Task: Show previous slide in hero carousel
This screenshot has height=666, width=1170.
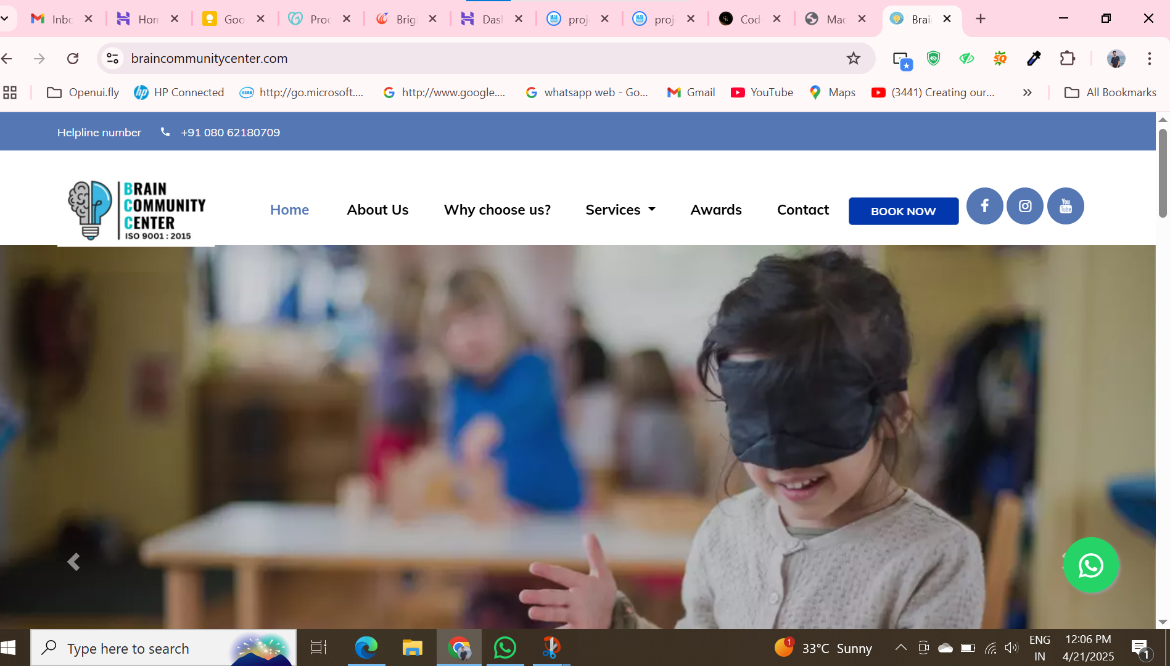Action: [73, 562]
